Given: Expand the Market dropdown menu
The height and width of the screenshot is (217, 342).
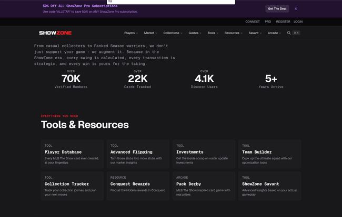Looking at the screenshot, I should [x=150, y=33].
